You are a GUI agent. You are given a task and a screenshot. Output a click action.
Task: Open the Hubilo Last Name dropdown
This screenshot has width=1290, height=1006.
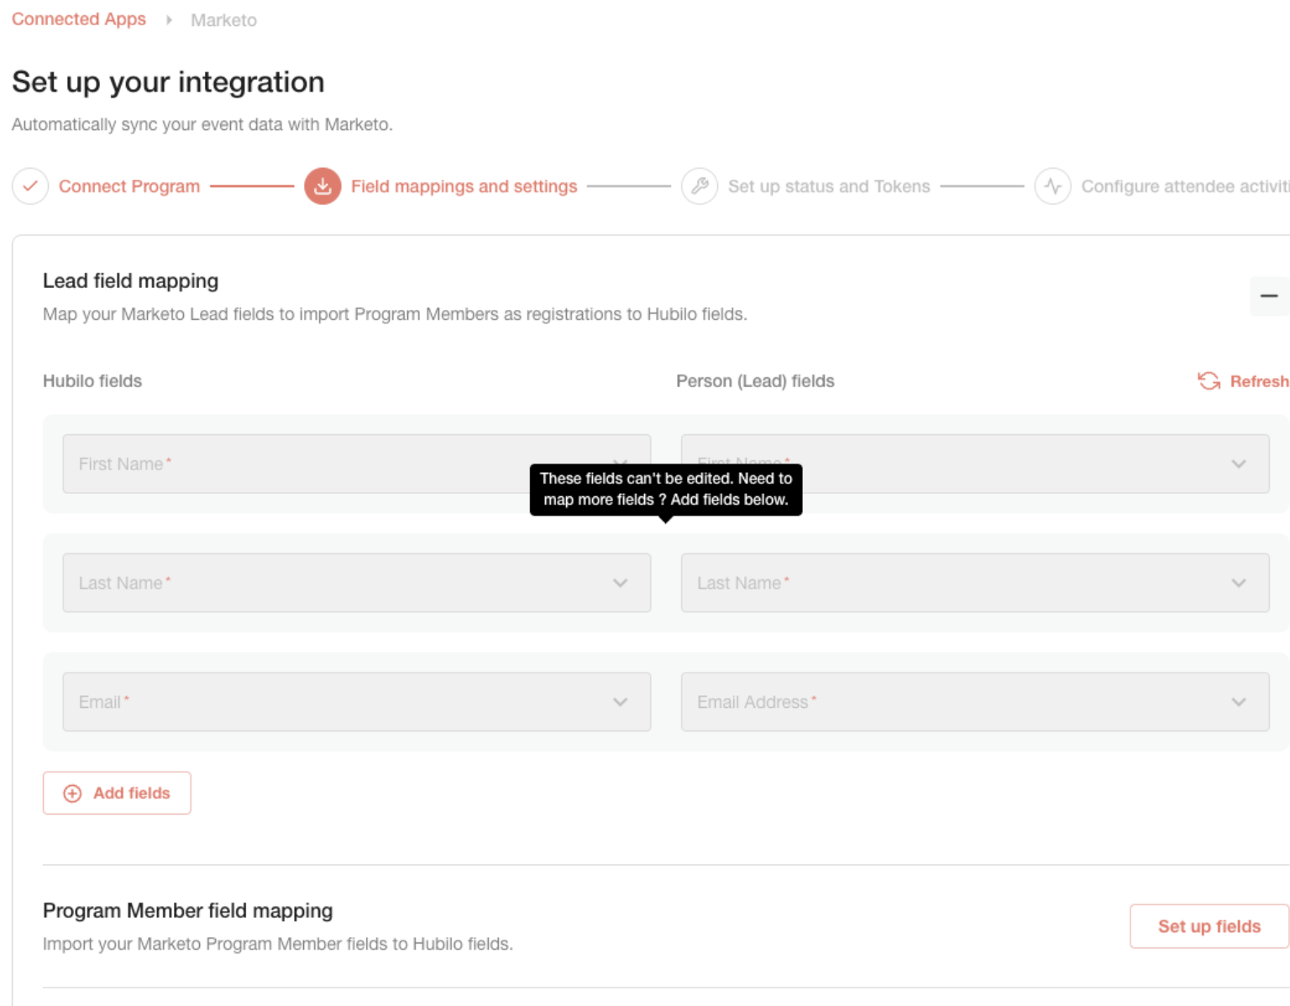point(357,583)
